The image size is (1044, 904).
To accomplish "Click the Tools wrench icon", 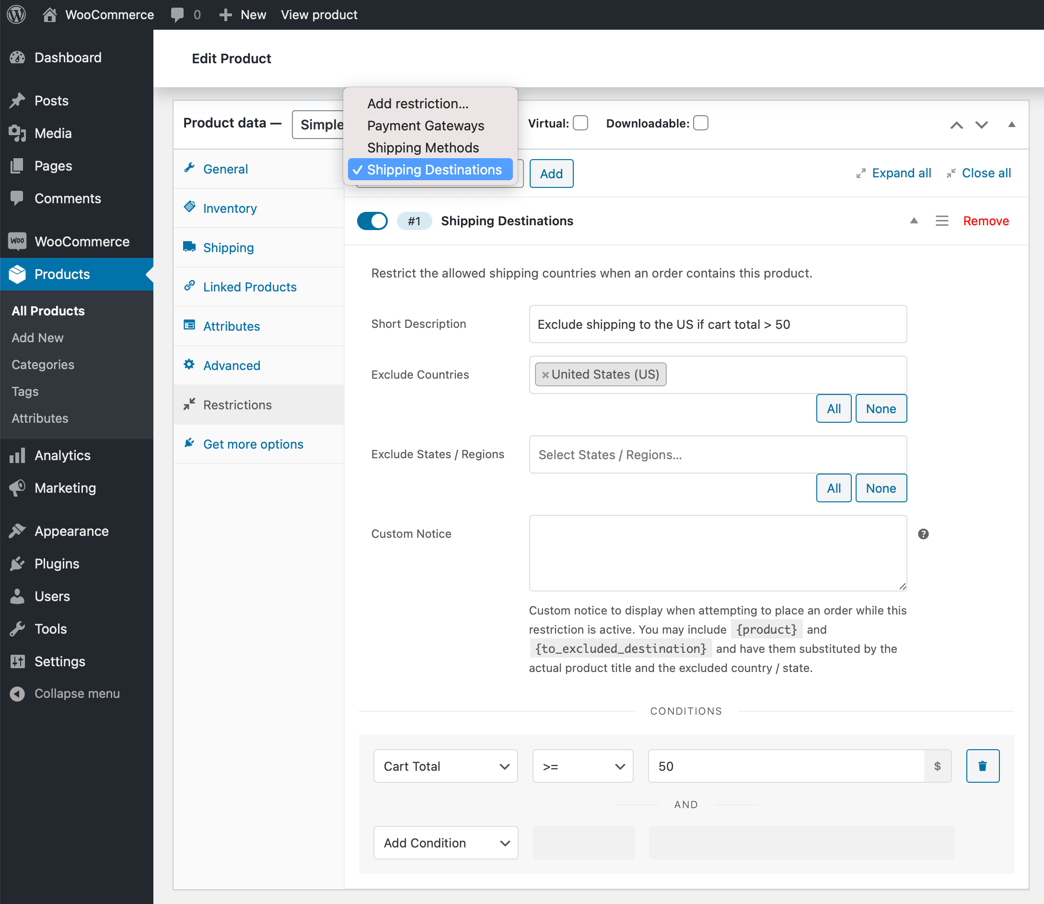I will click(x=17, y=628).
